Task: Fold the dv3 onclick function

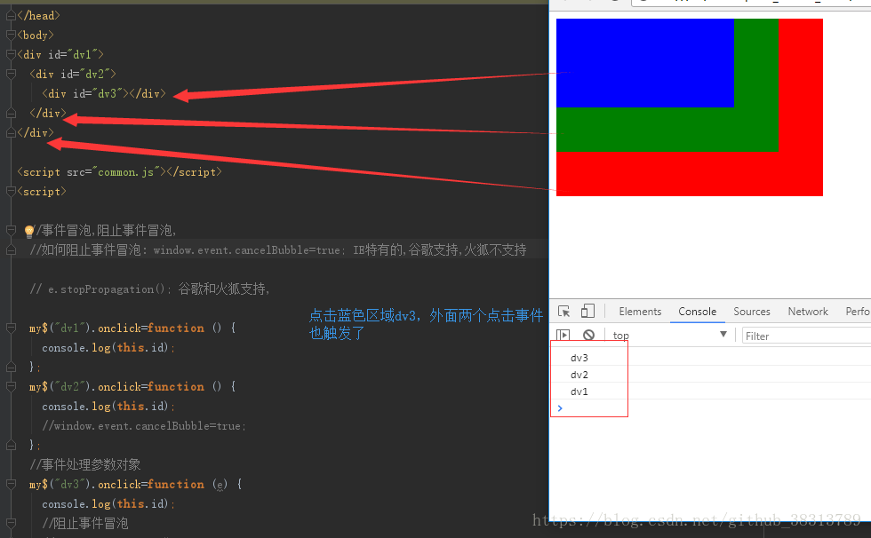Action: point(11,484)
